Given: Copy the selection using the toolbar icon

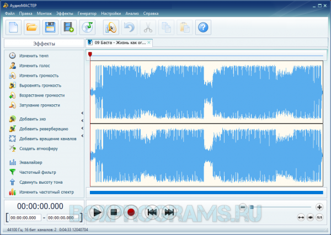Looking at the screenshot, I should tap(167, 28).
